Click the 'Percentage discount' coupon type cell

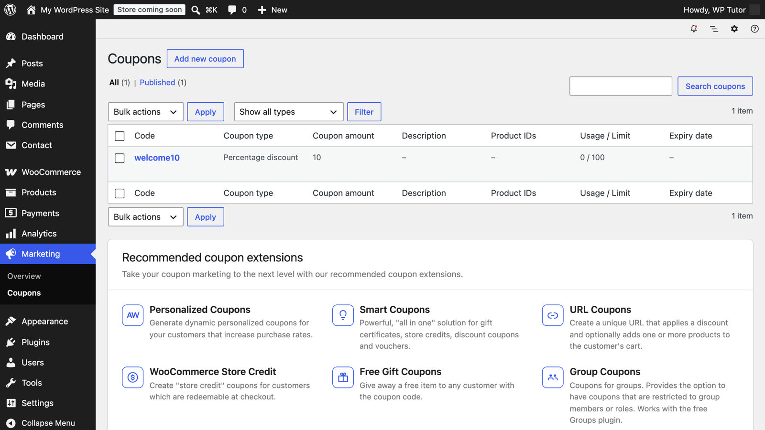point(261,158)
